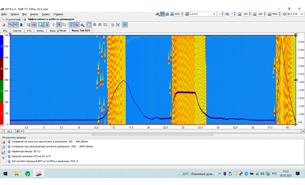Click the save results floppy icon
The height and width of the screenshot is (185, 305).
(x=3, y=152)
